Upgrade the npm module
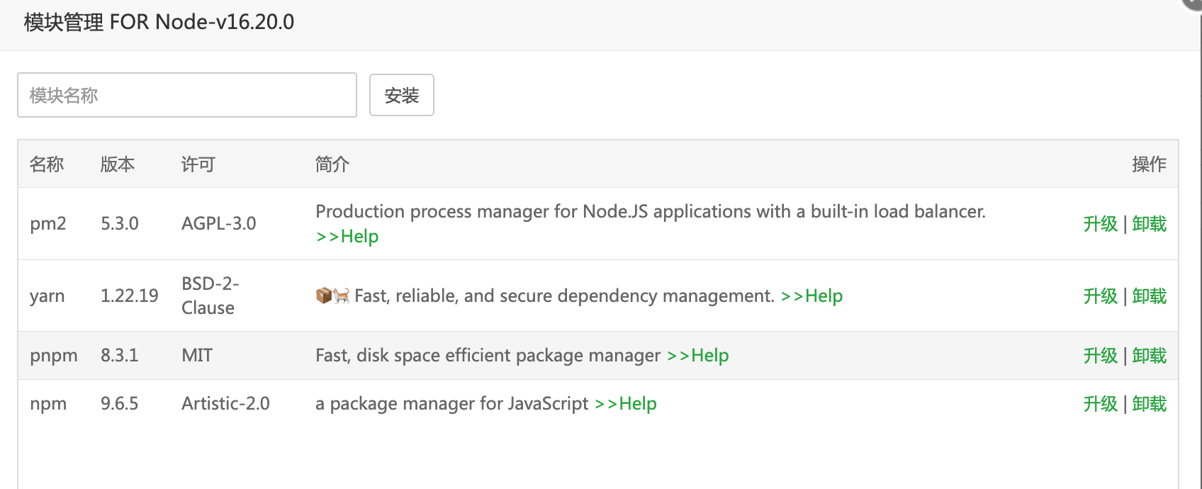Image resolution: width=1202 pixels, height=489 pixels. tap(1100, 404)
